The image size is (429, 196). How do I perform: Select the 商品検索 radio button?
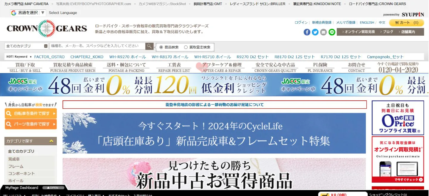pos(161,47)
